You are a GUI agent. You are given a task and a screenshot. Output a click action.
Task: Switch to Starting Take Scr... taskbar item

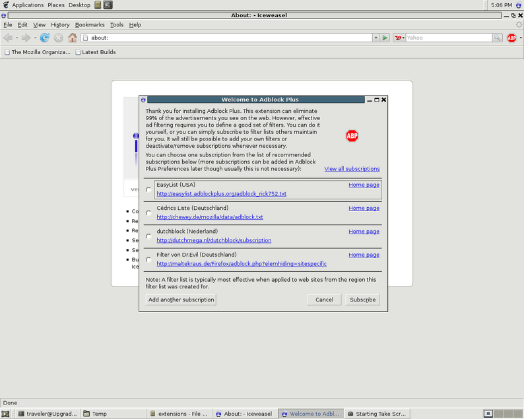tap(377, 414)
